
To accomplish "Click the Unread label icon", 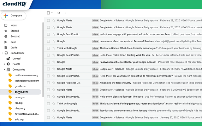I will tap(8, 59).
